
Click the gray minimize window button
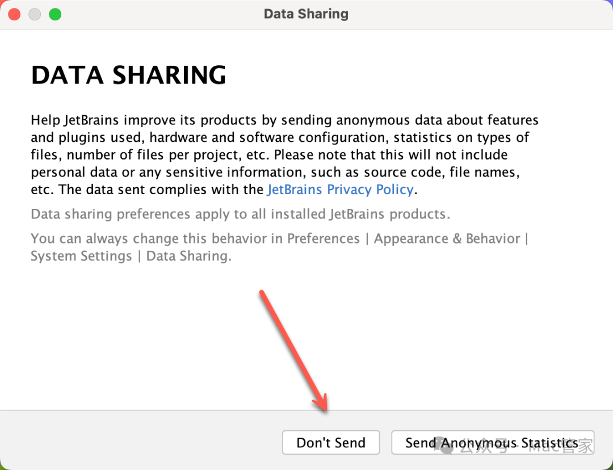pos(35,14)
